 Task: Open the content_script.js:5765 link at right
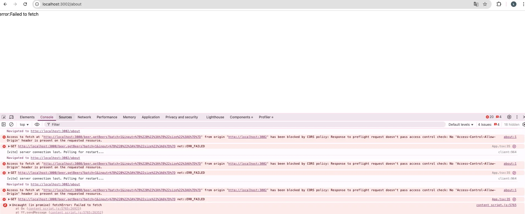click(496, 205)
